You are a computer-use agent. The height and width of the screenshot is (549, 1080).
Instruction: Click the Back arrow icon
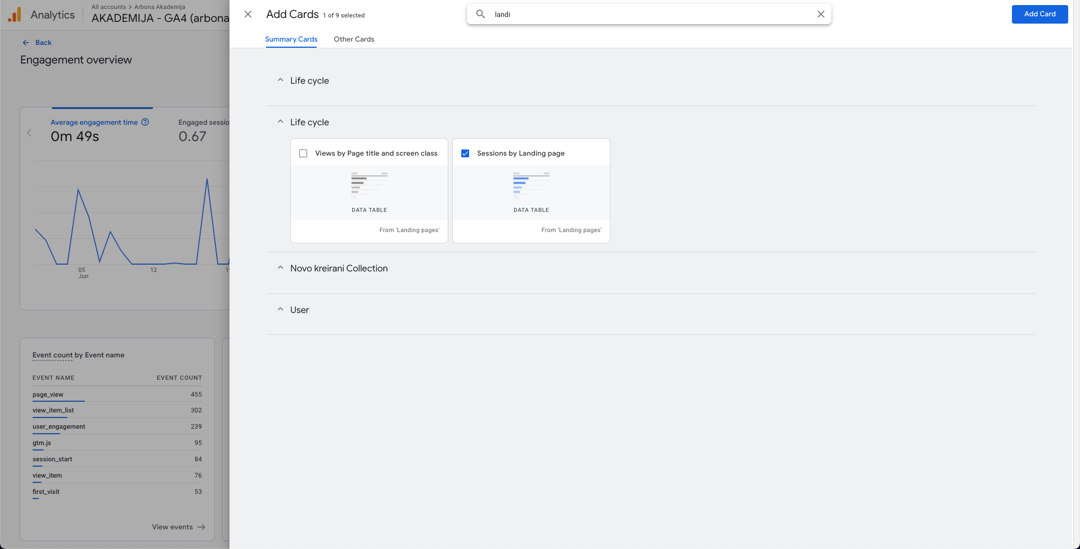click(26, 43)
